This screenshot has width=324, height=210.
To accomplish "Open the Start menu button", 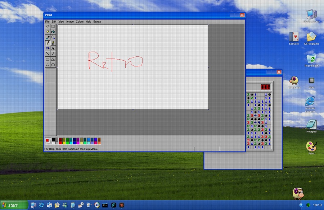I will point(14,205).
